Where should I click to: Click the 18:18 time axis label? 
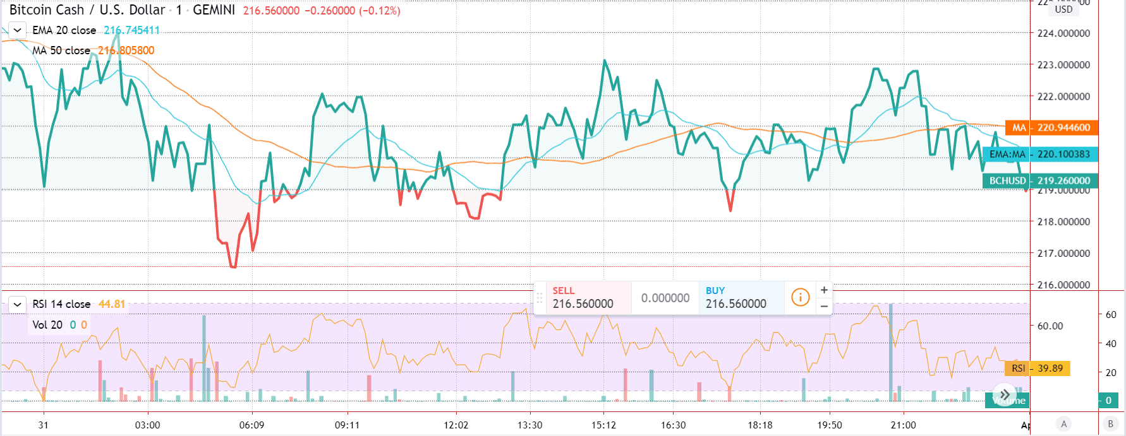[x=760, y=425]
